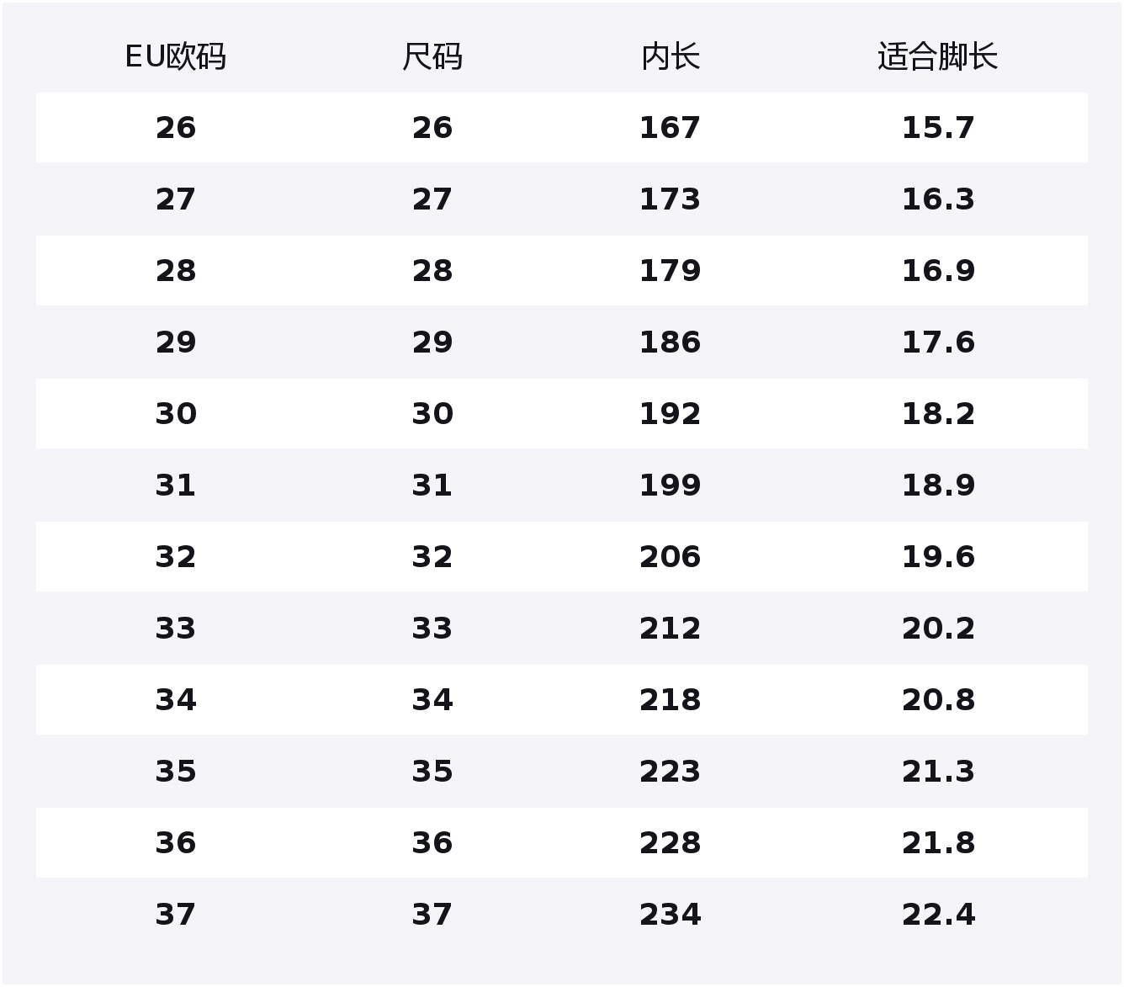Image resolution: width=1124 pixels, height=987 pixels.
Task: Click foot length 19.6 cell
Action: click(938, 557)
